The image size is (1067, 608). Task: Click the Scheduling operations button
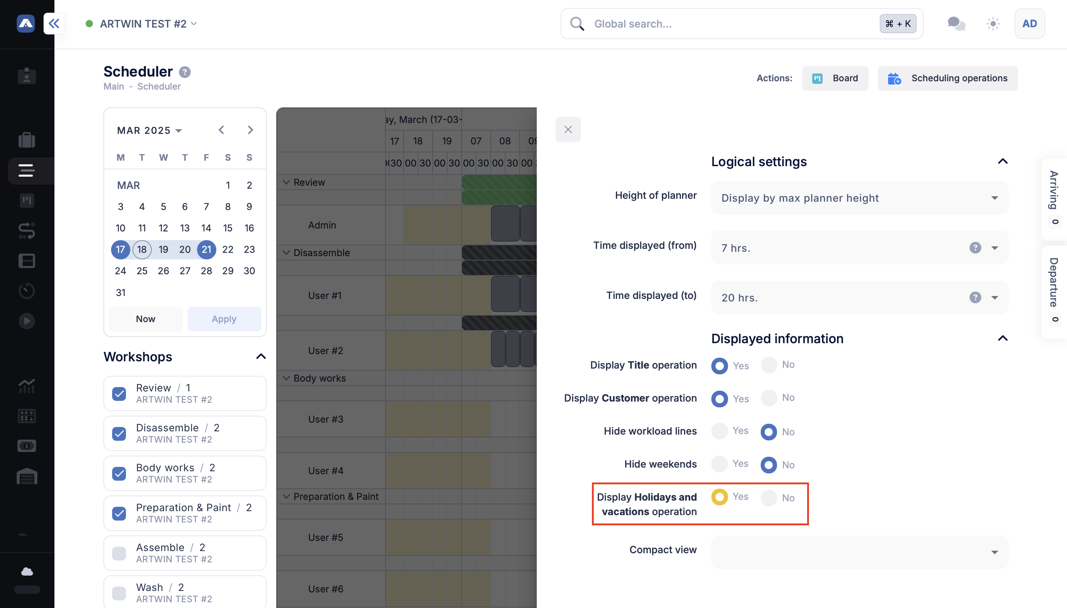pyautogui.click(x=948, y=78)
